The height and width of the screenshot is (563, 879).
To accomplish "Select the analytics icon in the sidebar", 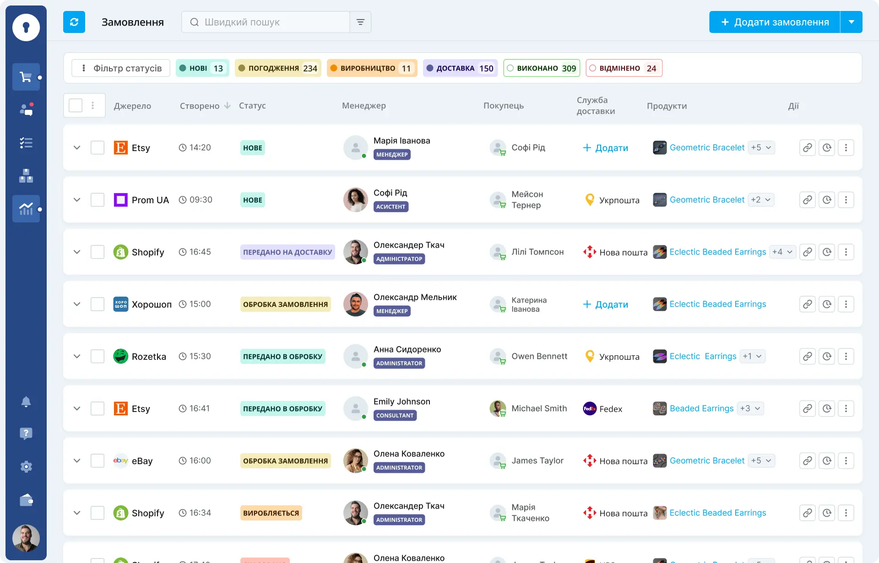I will pyautogui.click(x=26, y=208).
